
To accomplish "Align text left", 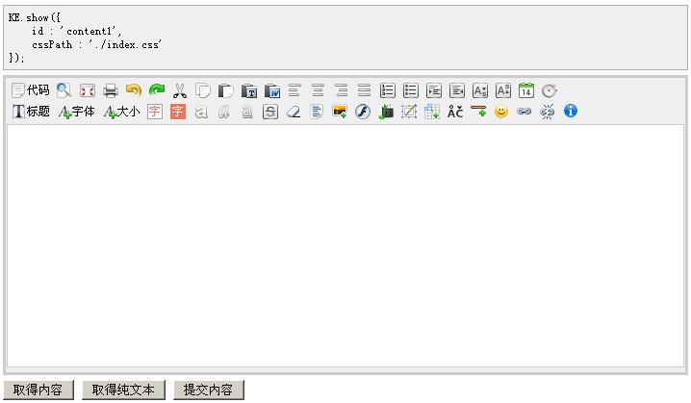I will pyautogui.click(x=294, y=90).
